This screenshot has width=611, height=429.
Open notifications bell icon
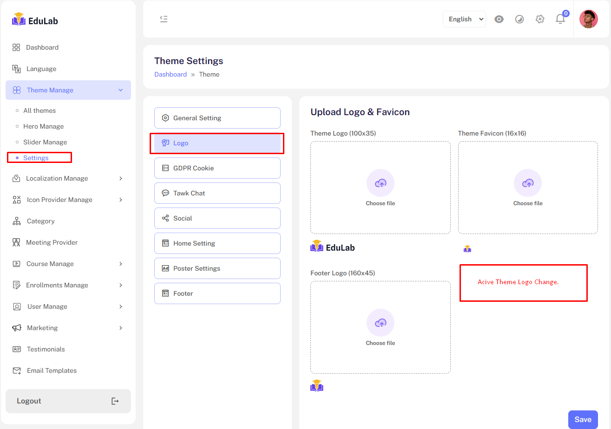560,19
